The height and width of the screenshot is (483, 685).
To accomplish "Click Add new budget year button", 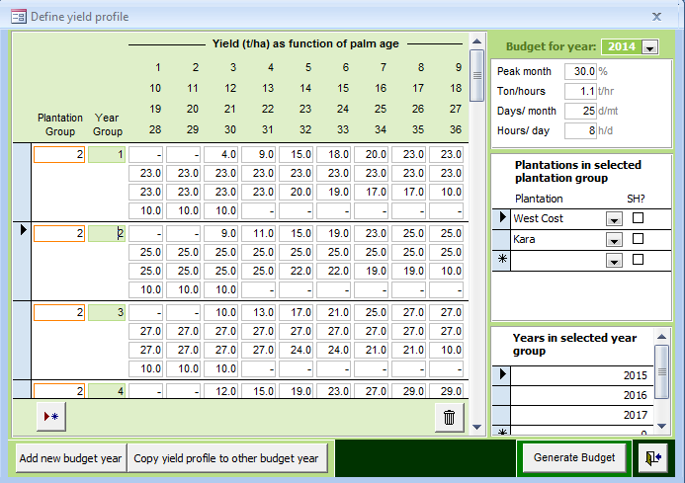I will click(x=71, y=458).
